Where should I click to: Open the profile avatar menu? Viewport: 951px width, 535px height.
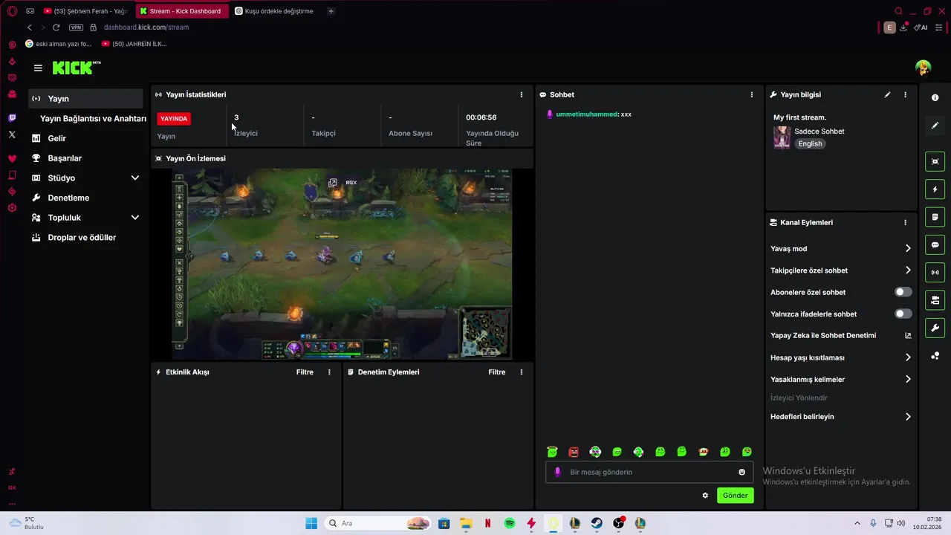[924, 68]
